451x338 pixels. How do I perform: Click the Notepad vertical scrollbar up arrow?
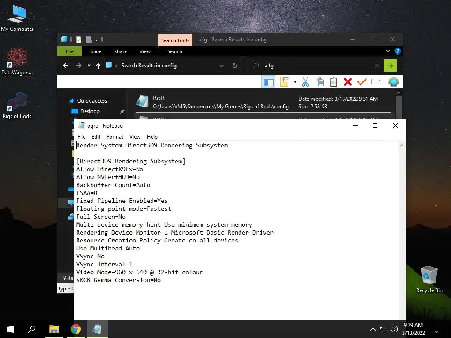point(402,145)
